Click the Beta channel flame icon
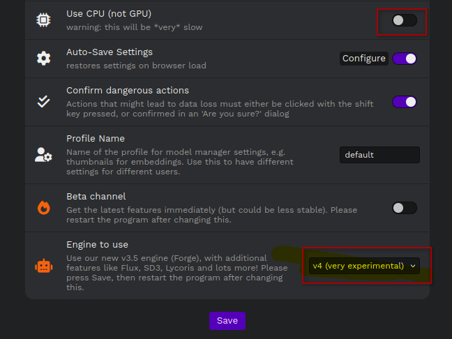452x339 pixels. coord(43,208)
